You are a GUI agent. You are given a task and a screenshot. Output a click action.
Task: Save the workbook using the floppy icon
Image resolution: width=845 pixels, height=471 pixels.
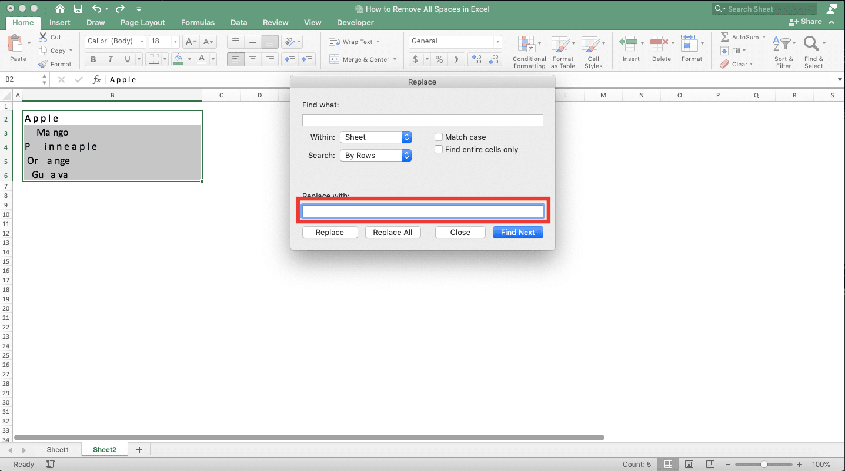(78, 9)
